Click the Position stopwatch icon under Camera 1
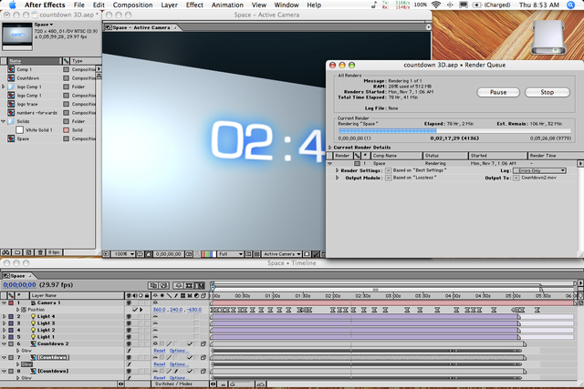Image resolution: width=584 pixels, height=389 pixels. point(23,310)
